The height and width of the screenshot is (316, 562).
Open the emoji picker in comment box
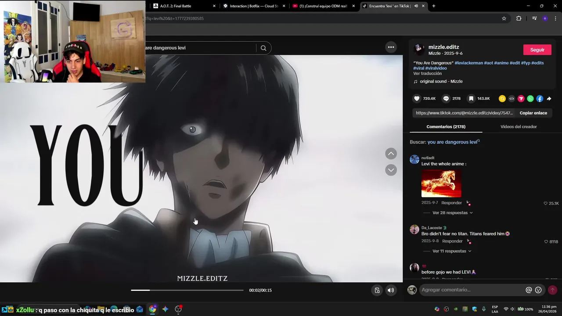click(538, 290)
